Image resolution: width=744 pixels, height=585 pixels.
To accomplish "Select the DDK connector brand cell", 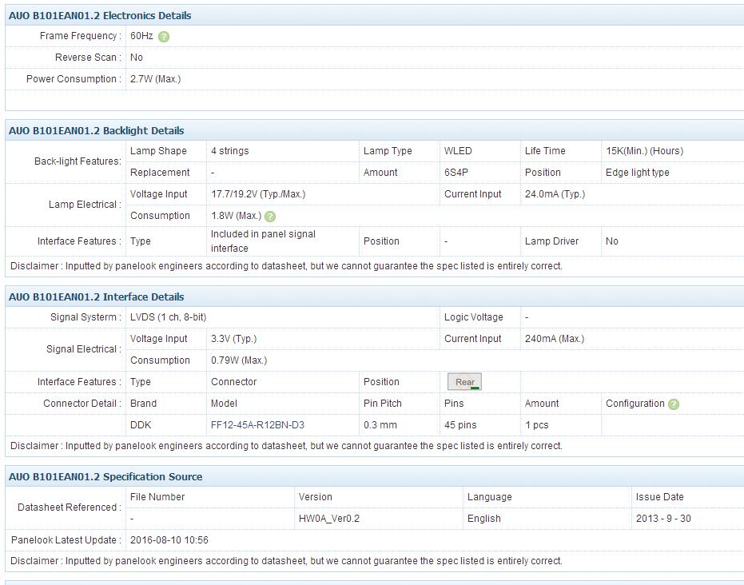I will pos(141,425).
